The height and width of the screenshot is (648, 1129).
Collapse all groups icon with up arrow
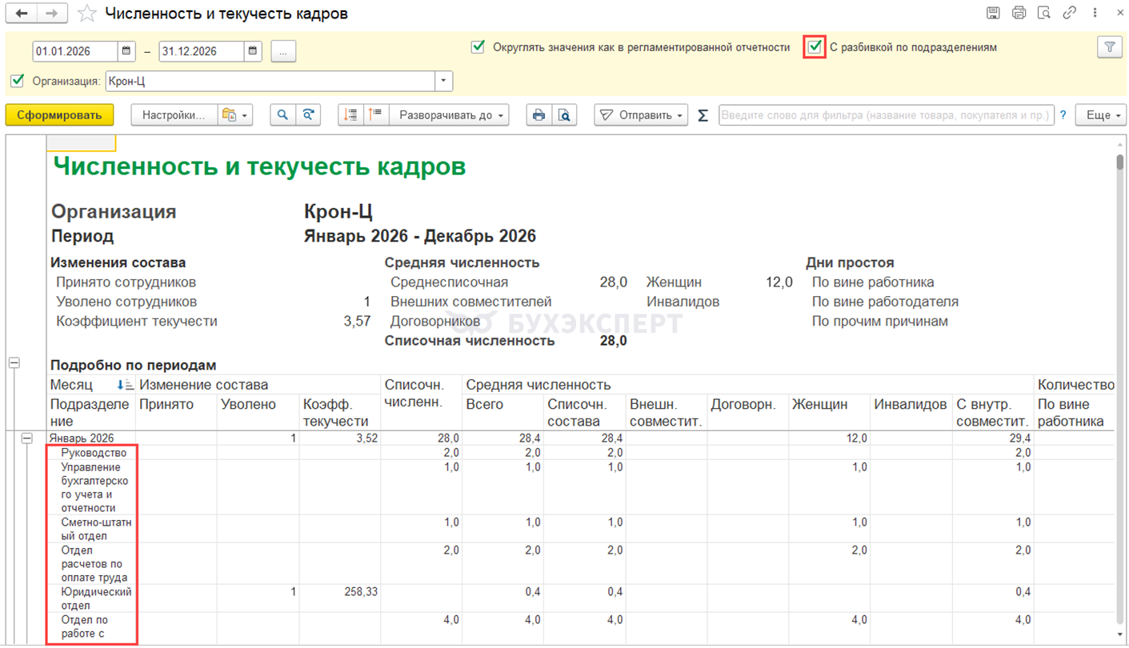point(375,115)
